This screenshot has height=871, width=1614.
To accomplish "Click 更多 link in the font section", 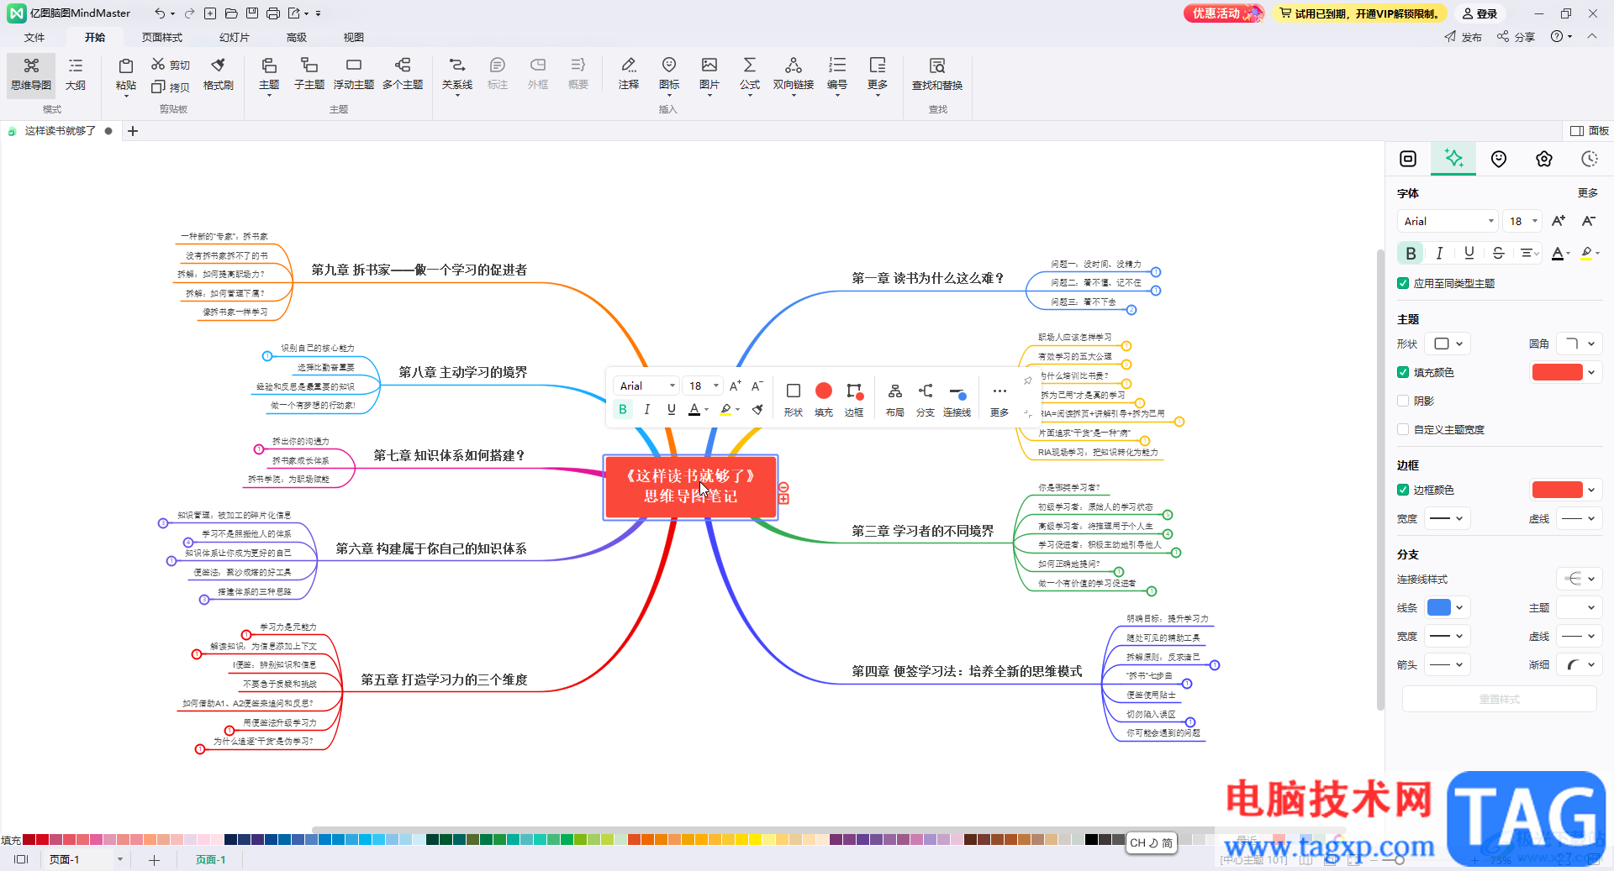I will [1588, 192].
